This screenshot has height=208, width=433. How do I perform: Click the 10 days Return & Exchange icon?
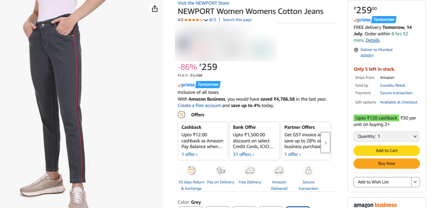[192, 171]
